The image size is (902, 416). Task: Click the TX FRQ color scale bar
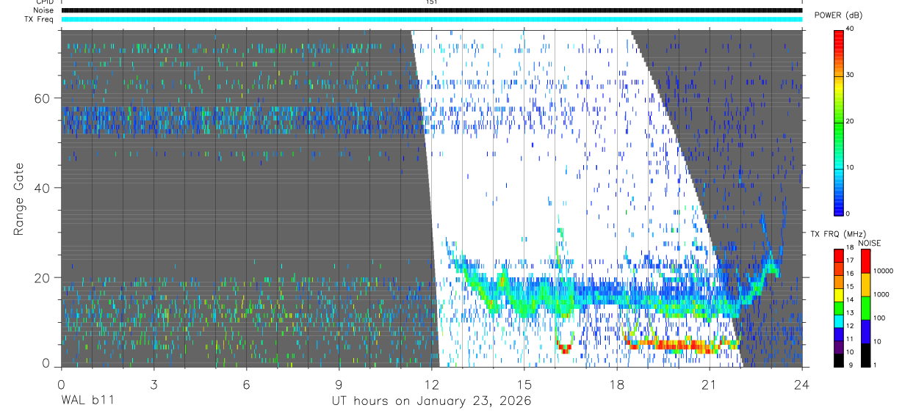pos(838,308)
